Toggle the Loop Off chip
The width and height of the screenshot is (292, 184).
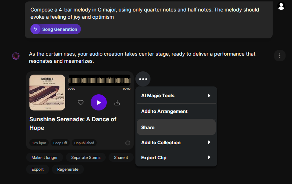(60, 143)
